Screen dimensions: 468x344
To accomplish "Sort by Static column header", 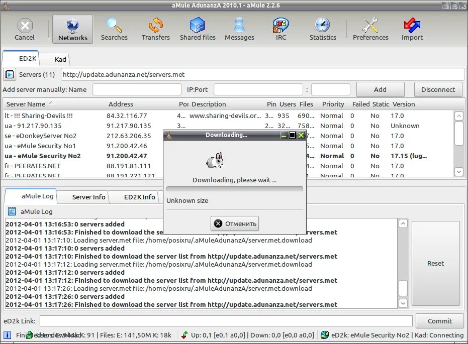I will pyautogui.click(x=381, y=104).
